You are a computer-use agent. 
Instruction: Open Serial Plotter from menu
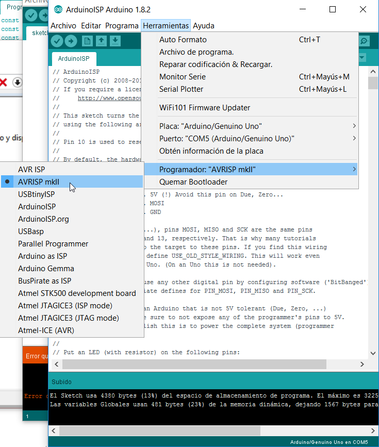[250, 89]
